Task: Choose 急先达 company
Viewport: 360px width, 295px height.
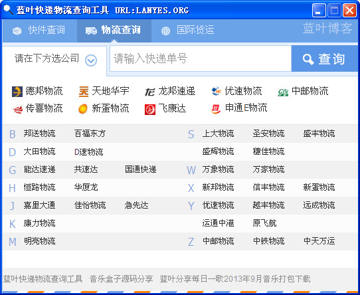Action: click(137, 205)
